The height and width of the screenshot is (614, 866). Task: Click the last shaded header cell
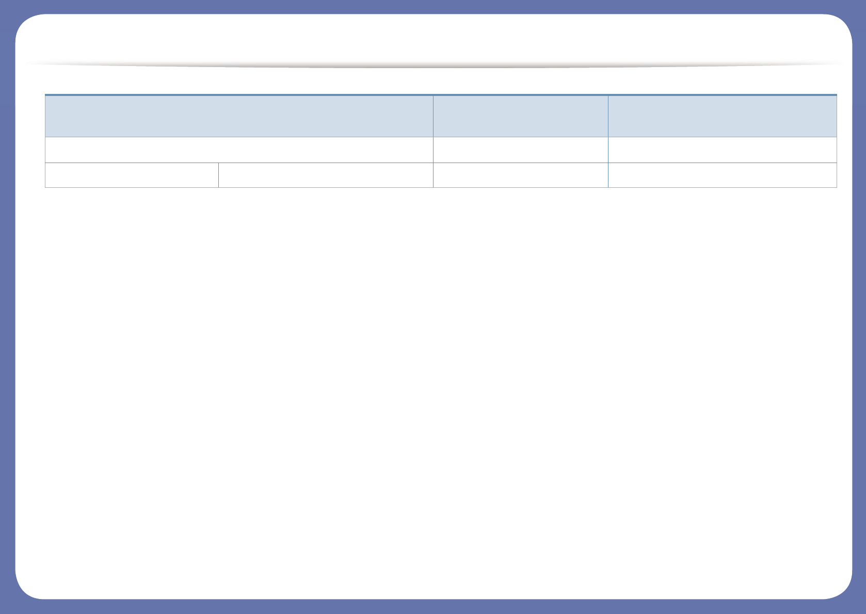coord(723,116)
